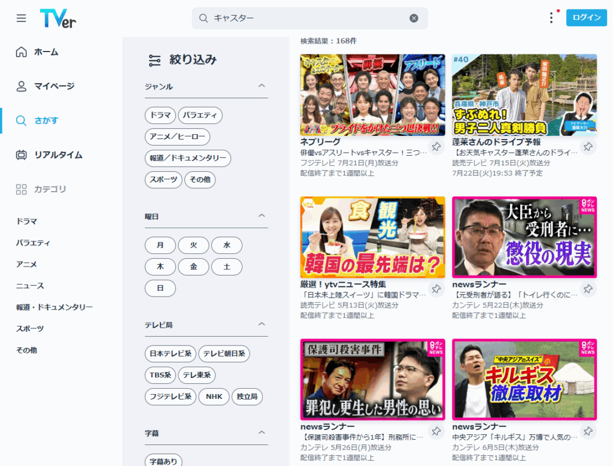Click the 絞り込み filter sliders icon
Viewport: 613px width, 466px height.
point(154,60)
